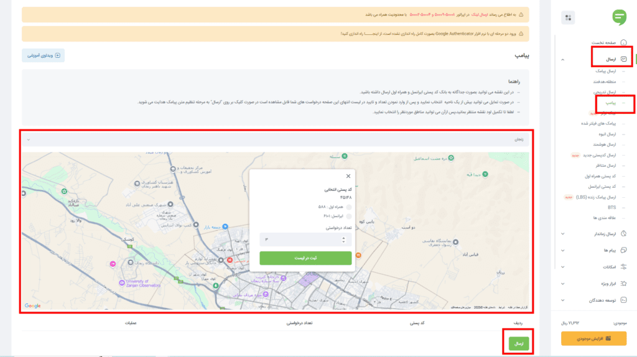
Task: Click the wallet icon in افزایش موجودی button
Action: [608, 338]
